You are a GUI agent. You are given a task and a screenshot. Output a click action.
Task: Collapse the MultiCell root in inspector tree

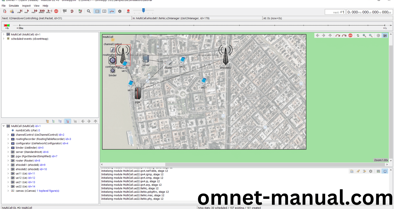pyautogui.click(x=4, y=126)
